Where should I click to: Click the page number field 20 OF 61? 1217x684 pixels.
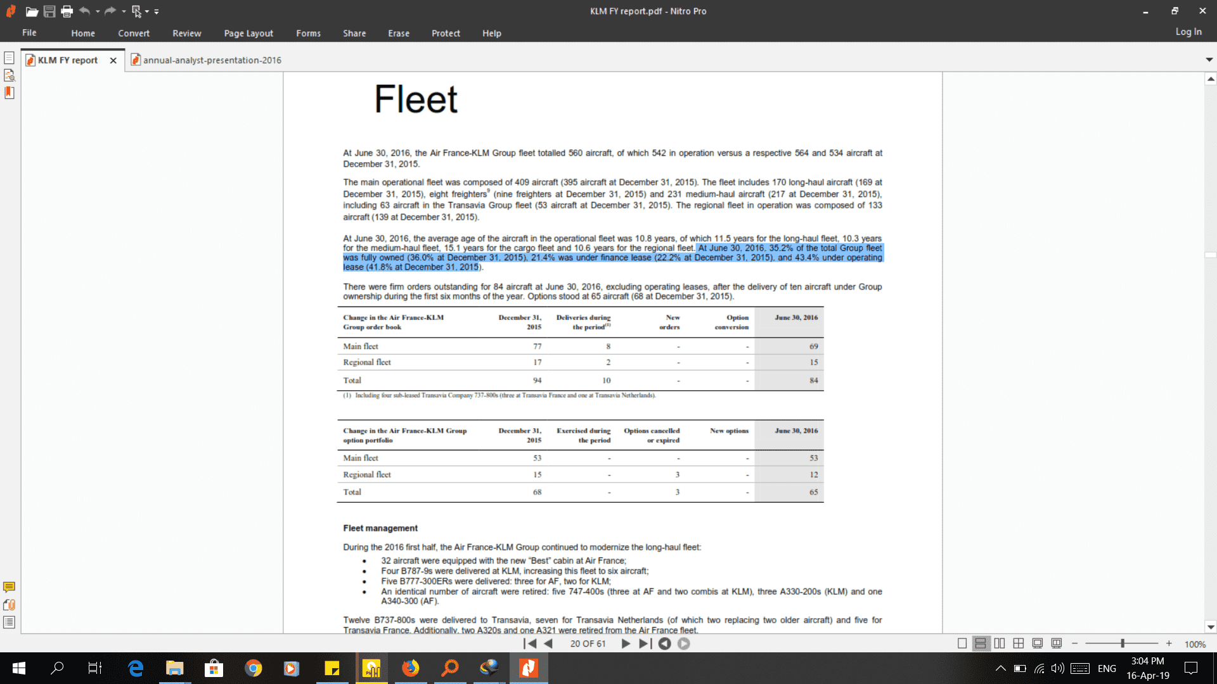[x=588, y=643]
